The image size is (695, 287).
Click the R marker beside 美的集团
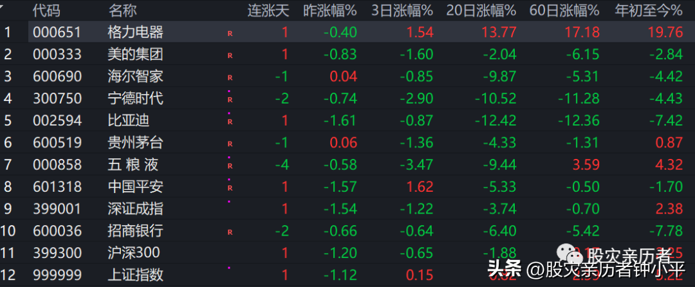[x=230, y=55]
